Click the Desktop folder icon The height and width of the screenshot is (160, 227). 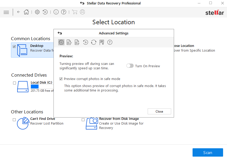[x=22, y=50]
